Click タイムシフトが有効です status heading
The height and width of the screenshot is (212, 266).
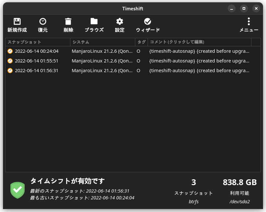pyautogui.click(x=67, y=181)
